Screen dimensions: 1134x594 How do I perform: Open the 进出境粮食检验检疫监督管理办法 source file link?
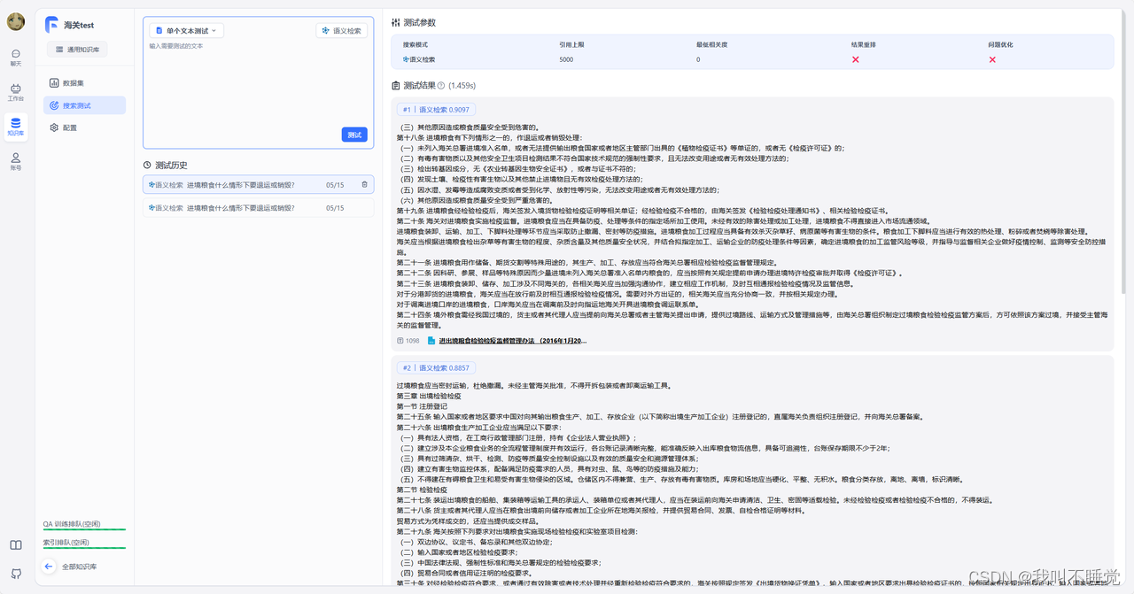click(x=512, y=340)
